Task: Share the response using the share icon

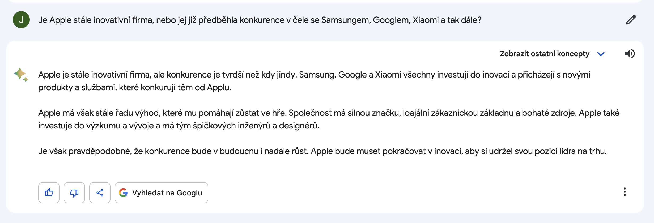Action: pos(100,192)
